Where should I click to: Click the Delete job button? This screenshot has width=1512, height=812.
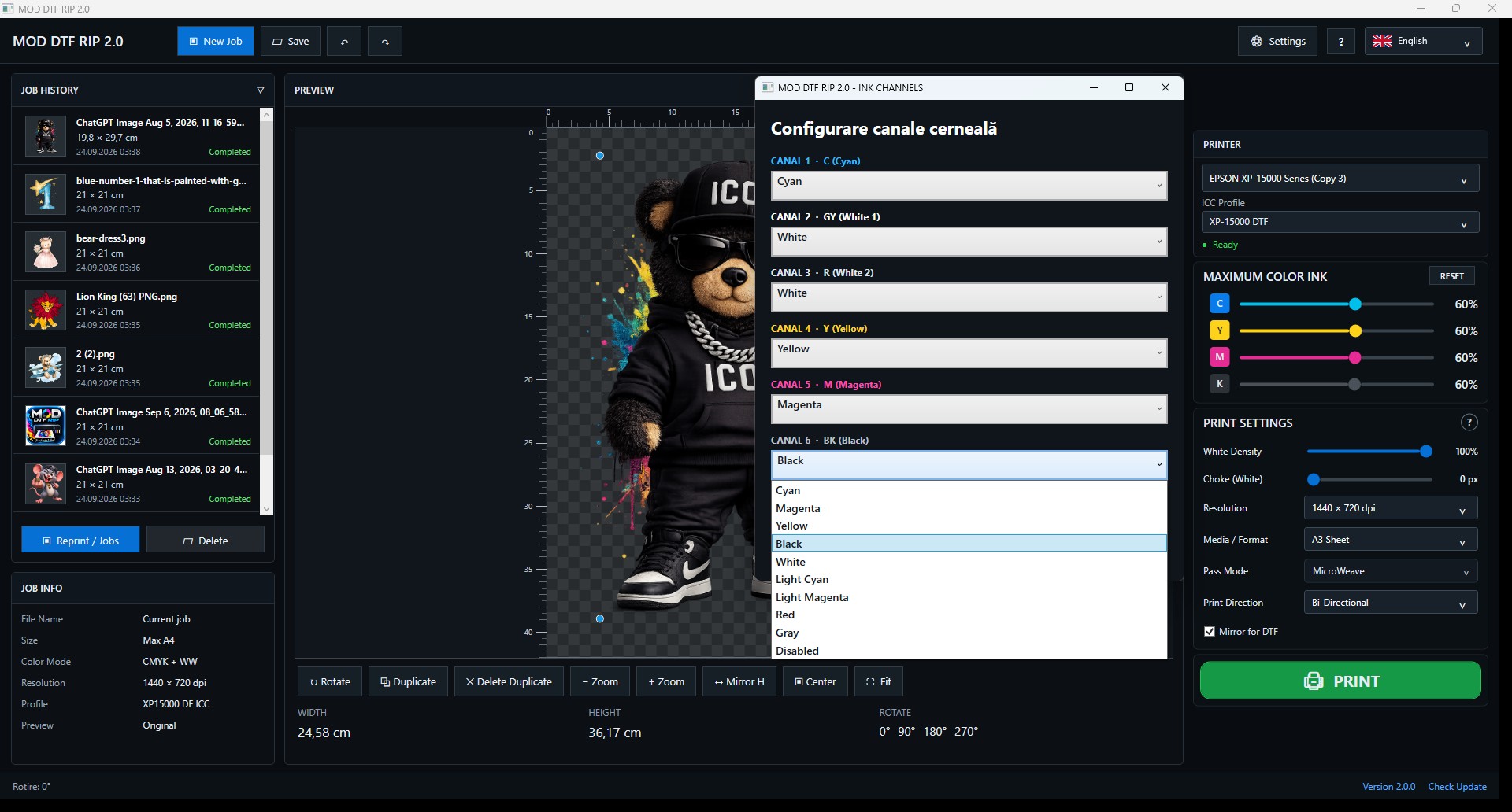[x=205, y=541]
